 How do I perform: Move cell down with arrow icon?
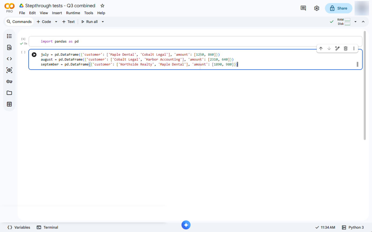(x=329, y=48)
